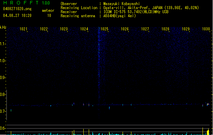Screen dimensions: 213x135
Task: Click the 1.0 frequency axis label
Action: pos(3,61)
